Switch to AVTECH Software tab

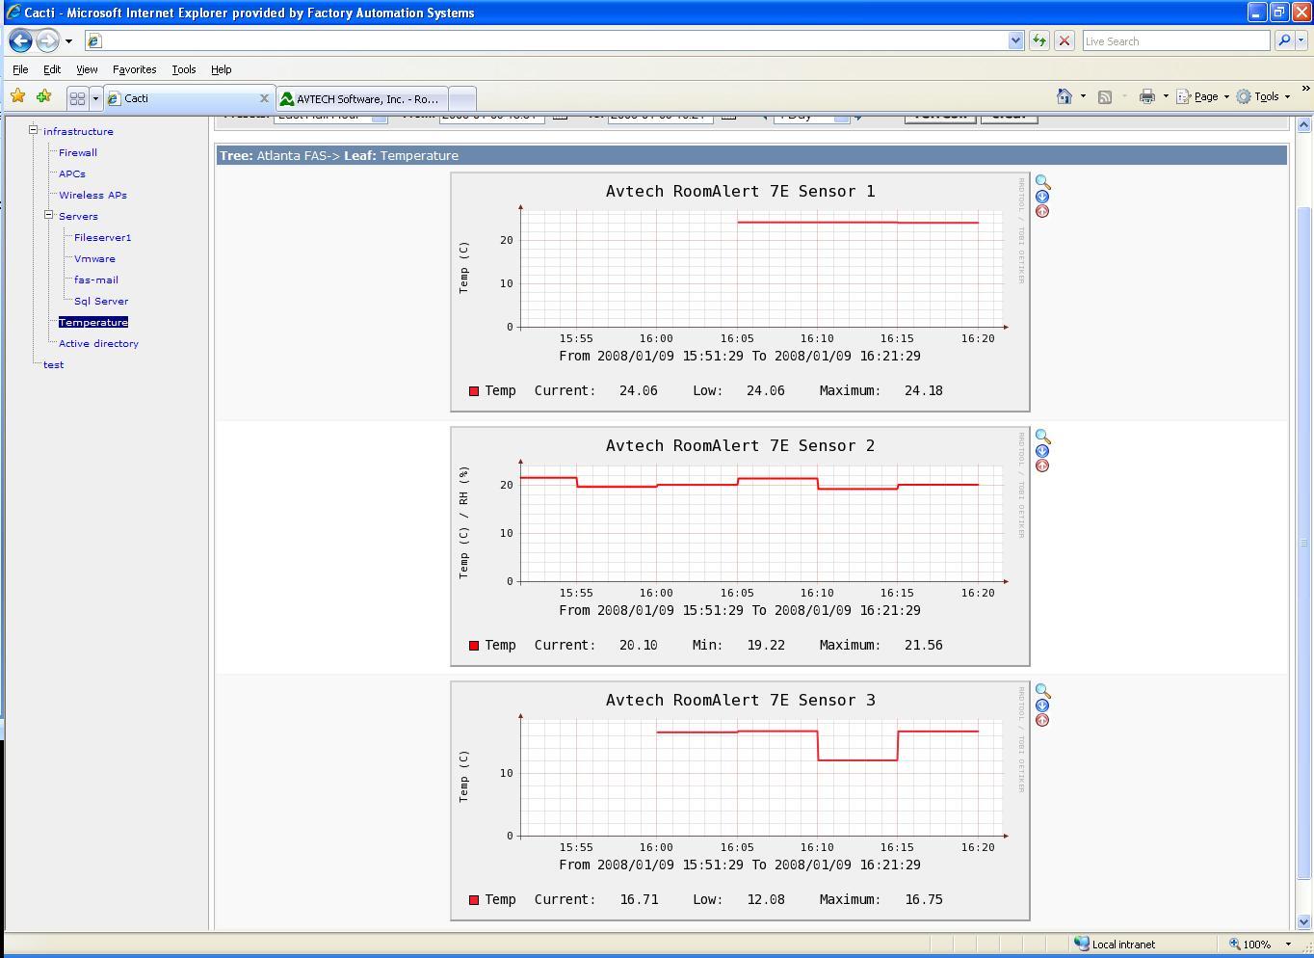coord(362,98)
